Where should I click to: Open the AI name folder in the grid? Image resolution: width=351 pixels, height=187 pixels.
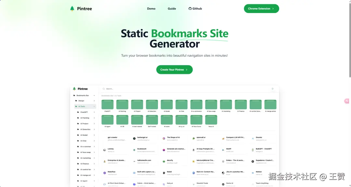[167, 120]
